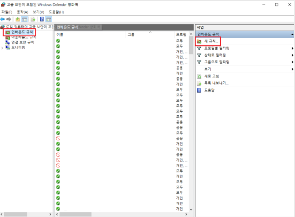Toggle the Show/Hide console tree icon
This screenshot has width=295, height=217.
[x=25, y=19]
